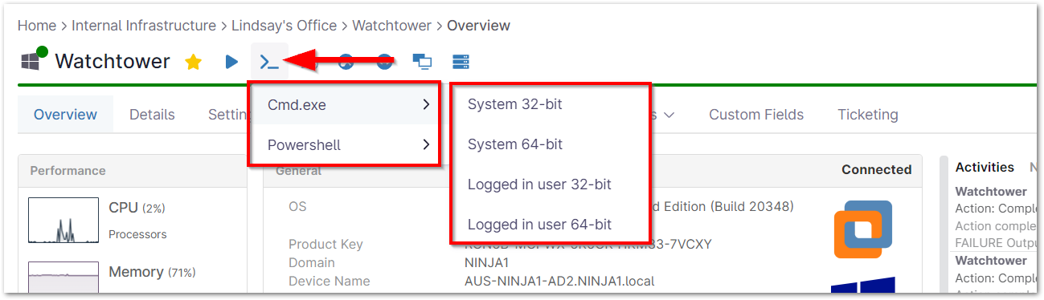Image resolution: width=1044 pixels, height=300 pixels.
Task: Click the Watchtower device title
Action: [113, 62]
